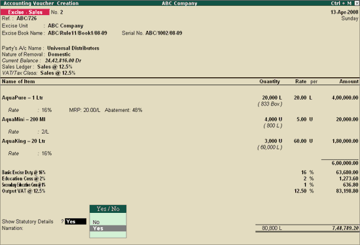Click the Party's A/c Name Universal Distributors field
360x245 pixels.
73,48
